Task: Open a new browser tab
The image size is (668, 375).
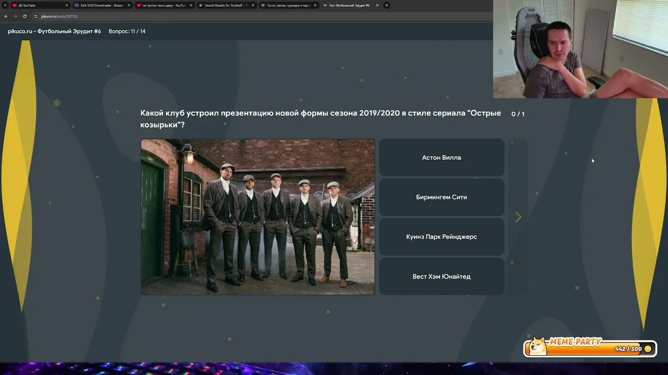Action: pos(387,5)
